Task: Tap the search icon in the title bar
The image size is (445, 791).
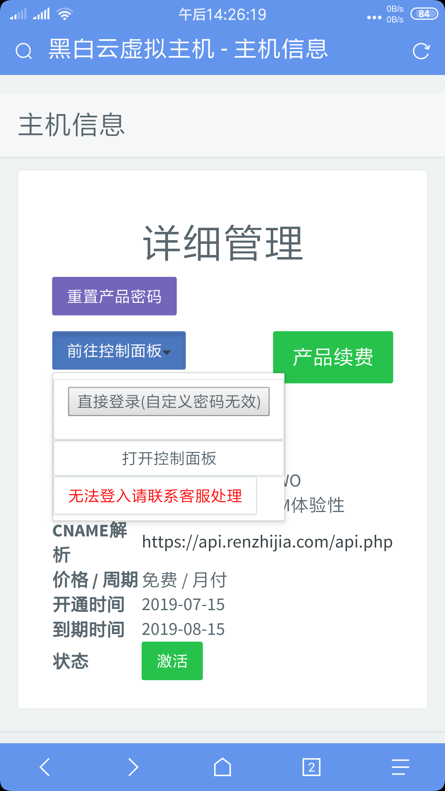Action: [23, 51]
